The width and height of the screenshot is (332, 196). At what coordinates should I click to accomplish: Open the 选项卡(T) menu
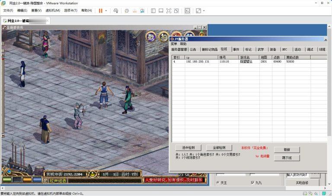[70, 10]
